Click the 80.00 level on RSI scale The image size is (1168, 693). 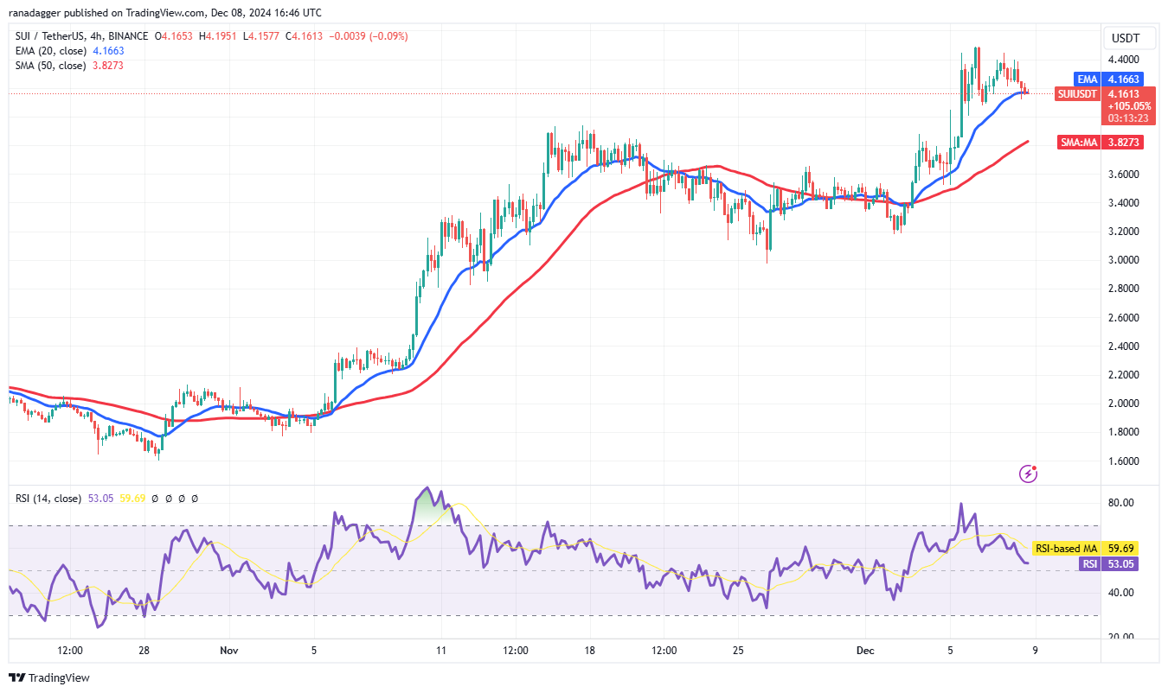1121,503
